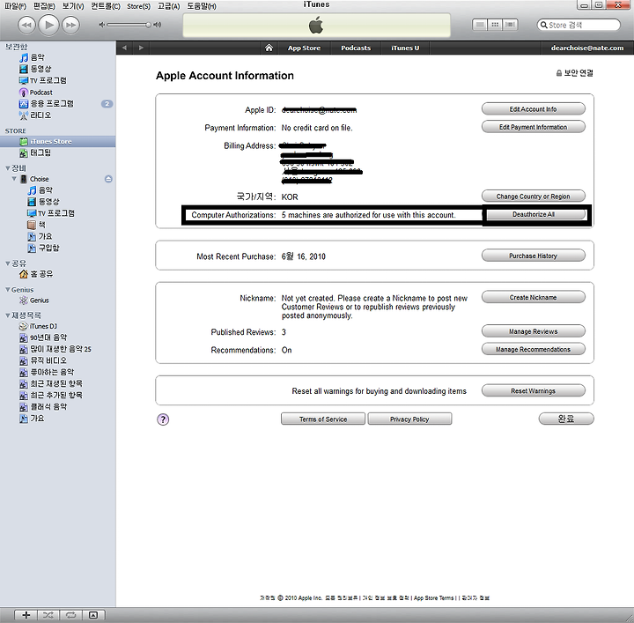Go forward with the store forward arrow

click(x=141, y=48)
